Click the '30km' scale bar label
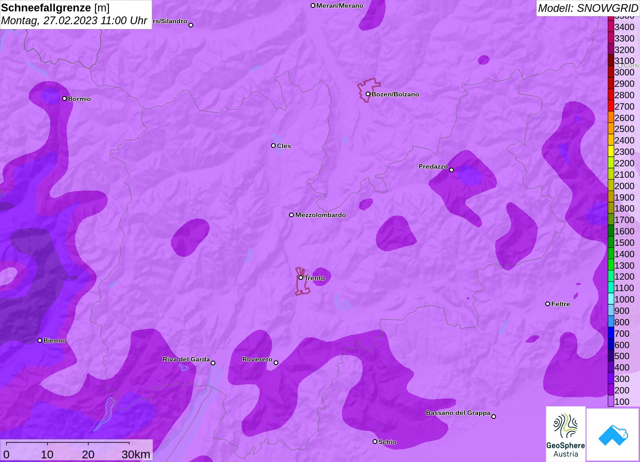This screenshot has height=462, width=640. 136,454
